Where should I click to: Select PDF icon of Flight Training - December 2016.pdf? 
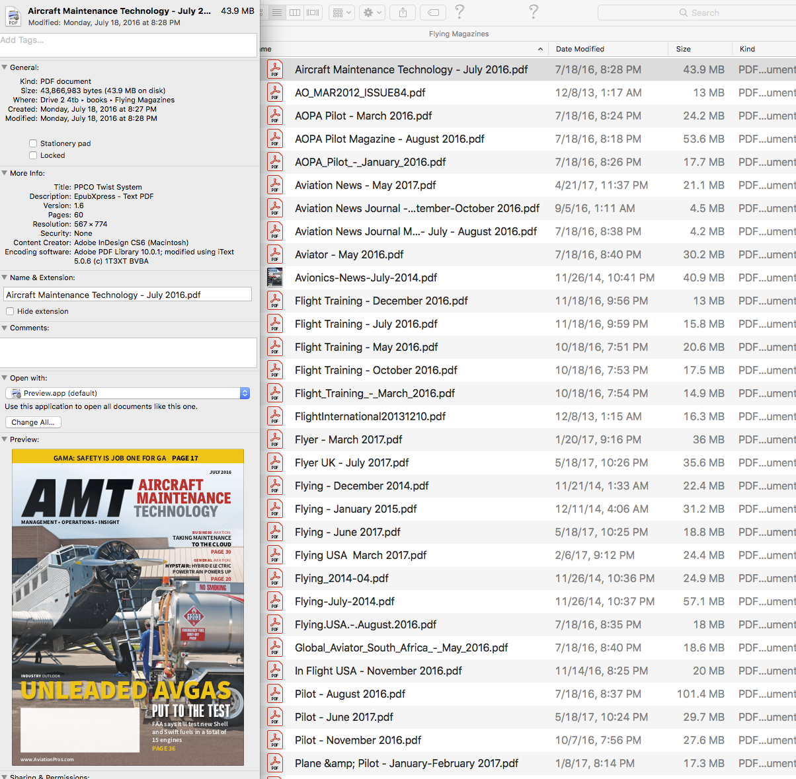(x=275, y=301)
